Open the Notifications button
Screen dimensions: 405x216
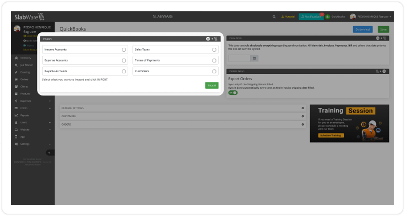[x=311, y=16]
